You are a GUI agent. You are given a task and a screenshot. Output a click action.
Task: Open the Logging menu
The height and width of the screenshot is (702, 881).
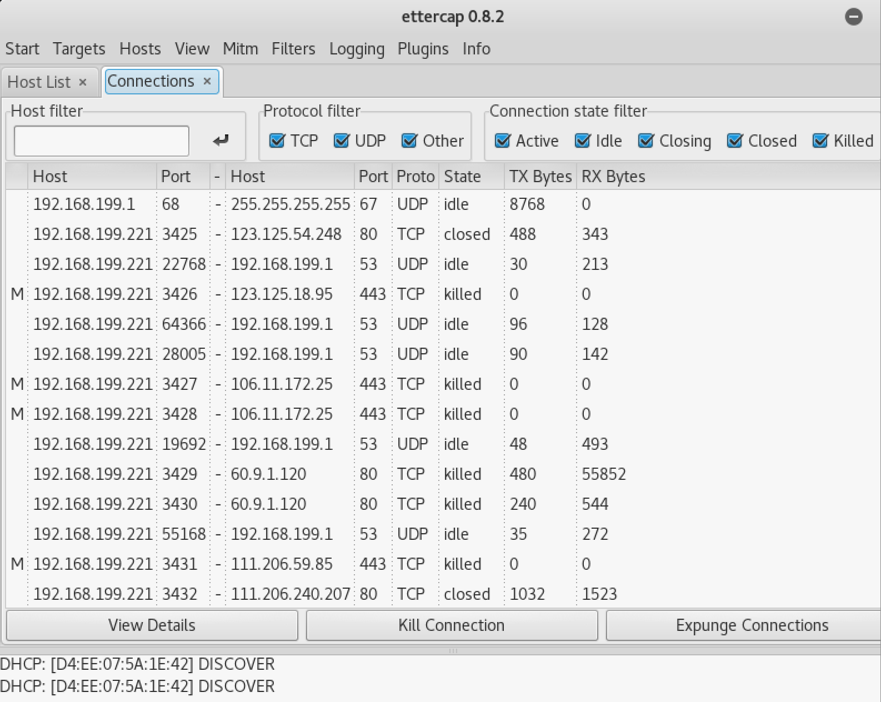[x=357, y=49]
